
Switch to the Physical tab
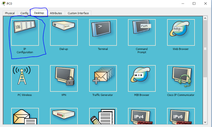[x=10, y=13]
